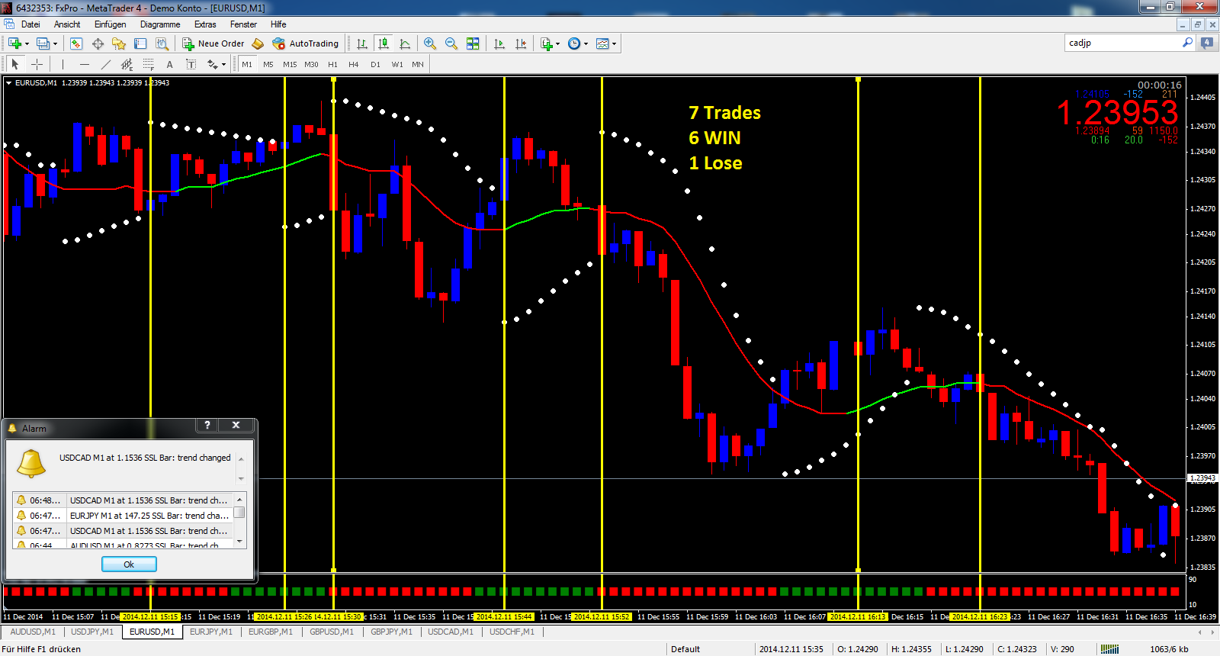
Task: Open the Profiles toolbar icon
Action: pos(43,43)
